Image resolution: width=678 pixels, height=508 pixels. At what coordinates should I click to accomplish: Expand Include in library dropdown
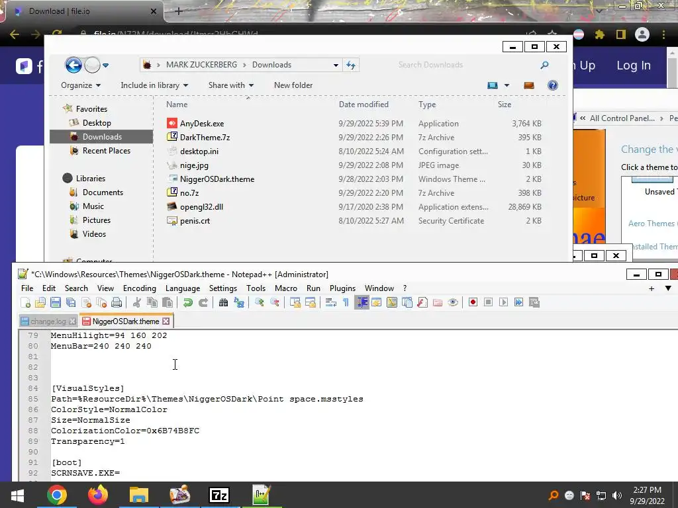pyautogui.click(x=154, y=85)
